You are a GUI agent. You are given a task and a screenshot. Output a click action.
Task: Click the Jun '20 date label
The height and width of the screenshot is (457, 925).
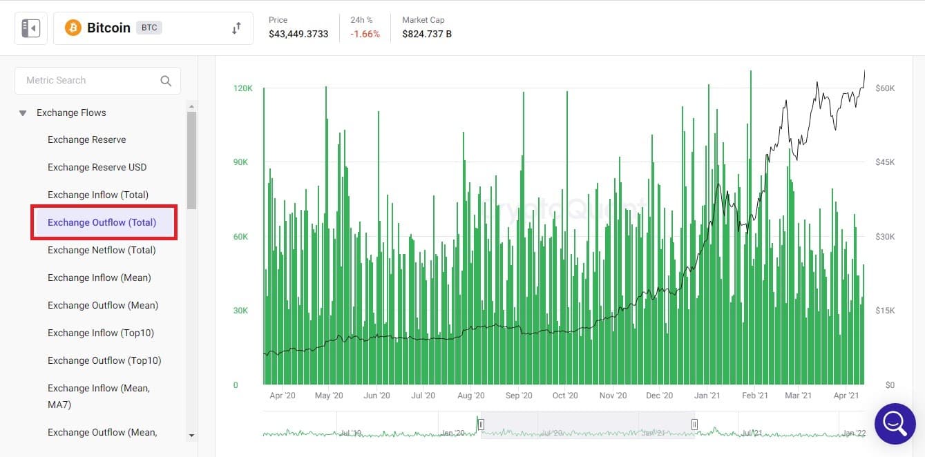376,396
